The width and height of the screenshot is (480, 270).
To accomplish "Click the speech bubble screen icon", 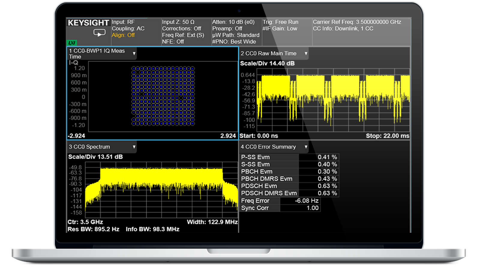I will pos(99,32).
